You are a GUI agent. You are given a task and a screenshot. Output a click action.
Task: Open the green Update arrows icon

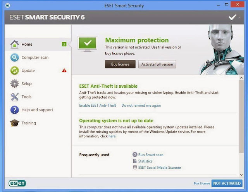point(15,71)
